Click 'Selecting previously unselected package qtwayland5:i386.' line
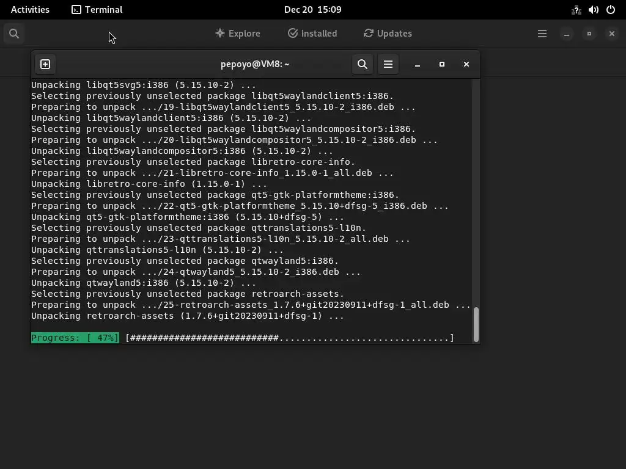This screenshot has width=626, height=469. (185, 261)
